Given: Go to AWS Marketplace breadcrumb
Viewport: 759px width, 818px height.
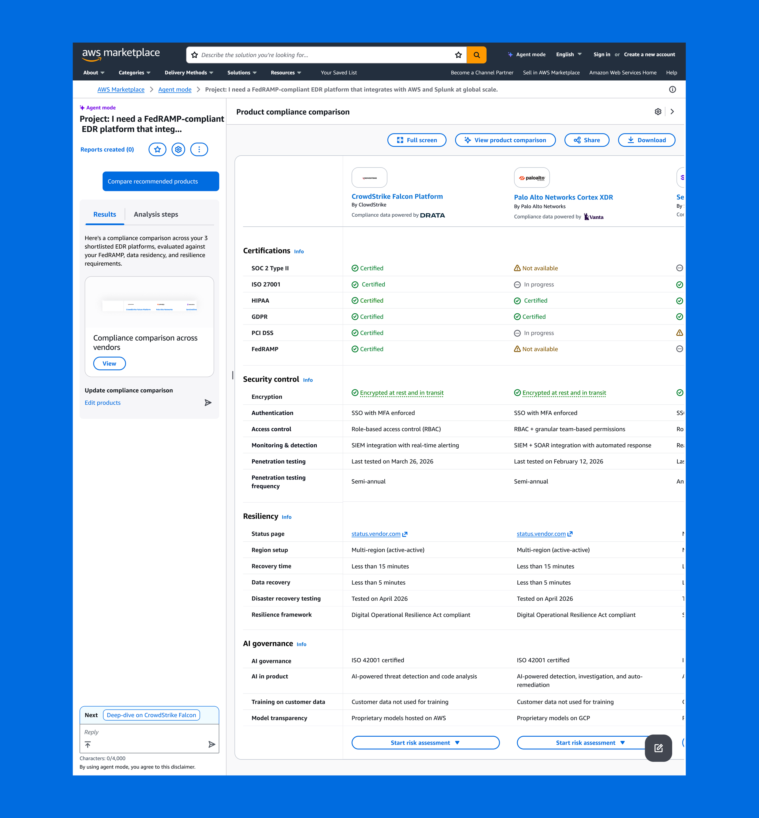Looking at the screenshot, I should (121, 90).
